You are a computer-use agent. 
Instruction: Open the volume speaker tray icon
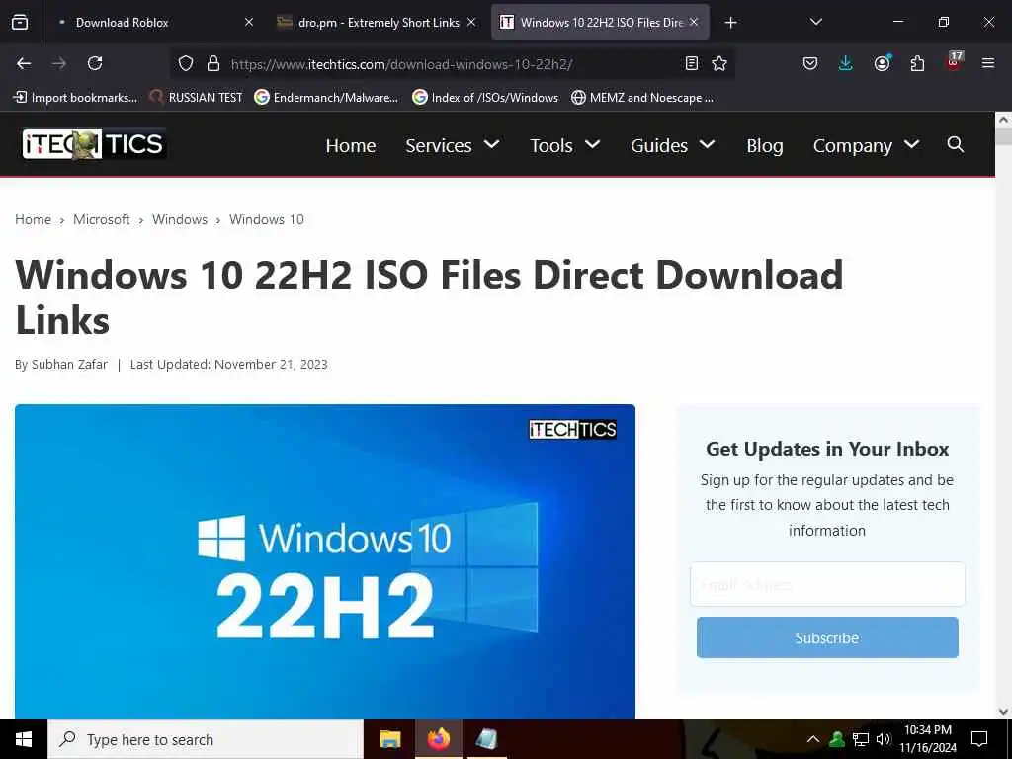tap(884, 739)
